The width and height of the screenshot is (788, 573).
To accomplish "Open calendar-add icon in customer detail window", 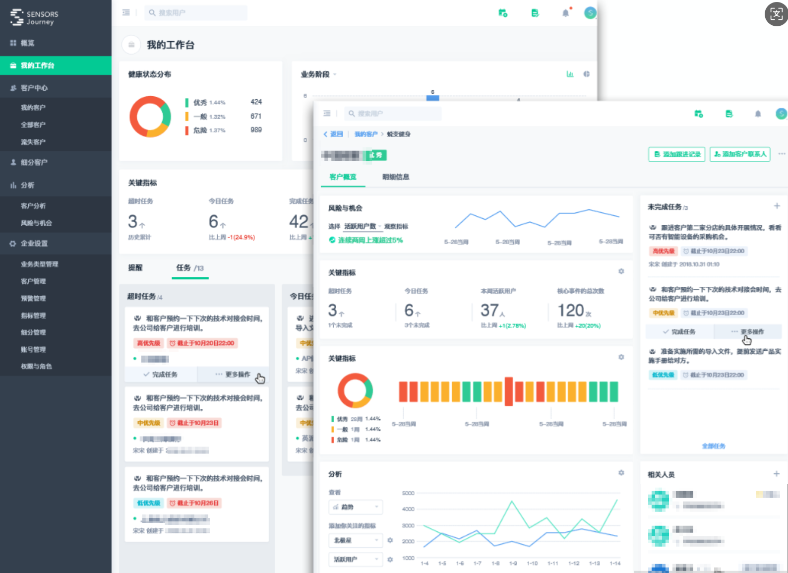I will tap(698, 114).
